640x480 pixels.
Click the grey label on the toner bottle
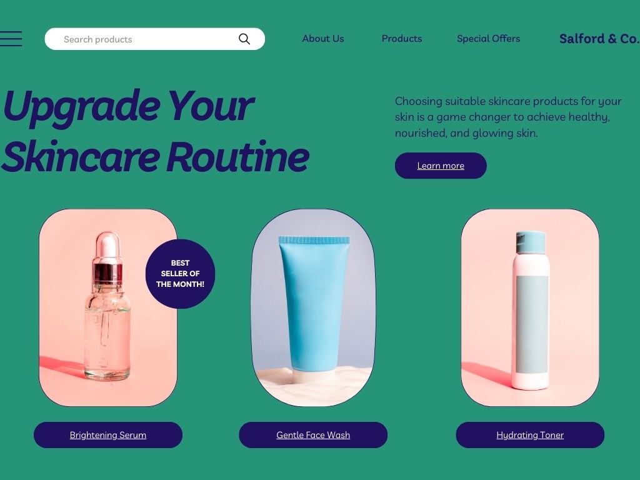[x=532, y=324]
